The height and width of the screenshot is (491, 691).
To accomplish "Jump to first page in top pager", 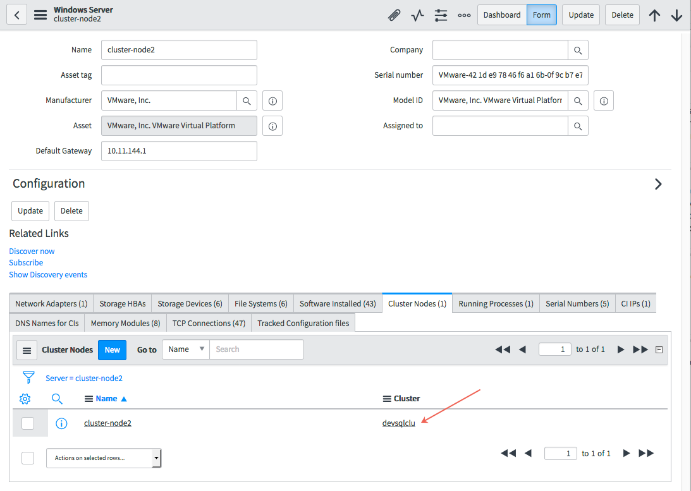I will [503, 349].
